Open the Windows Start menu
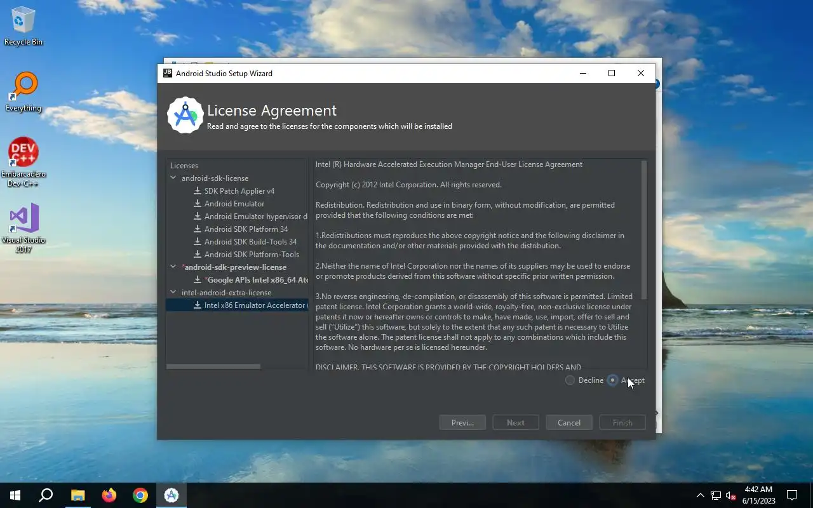 [15, 495]
